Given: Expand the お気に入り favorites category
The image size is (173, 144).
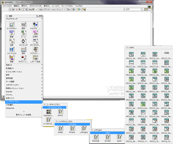Looking at the screenshot, I should [24, 98].
